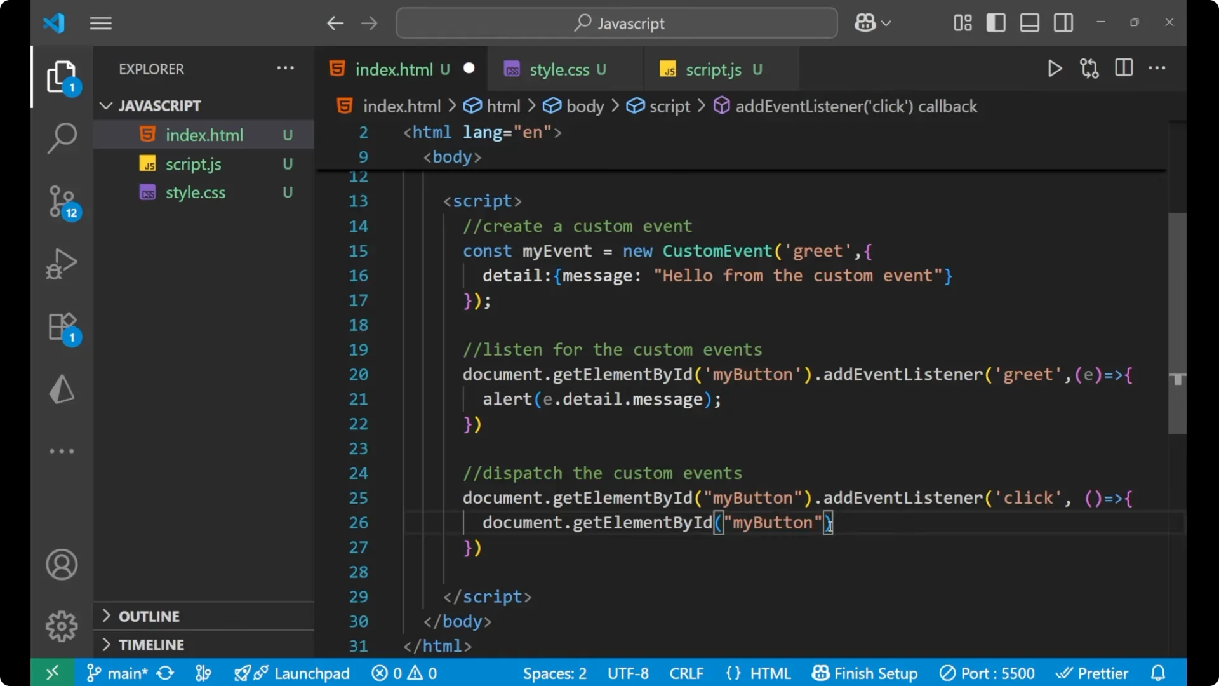The height and width of the screenshot is (686, 1219).
Task: Open the notifications bell
Action: tap(1158, 673)
